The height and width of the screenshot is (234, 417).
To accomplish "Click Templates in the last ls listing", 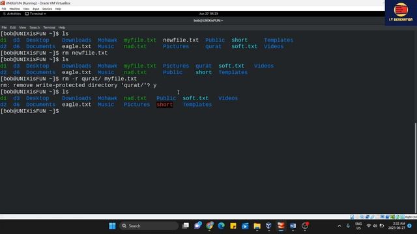I will [197, 105].
